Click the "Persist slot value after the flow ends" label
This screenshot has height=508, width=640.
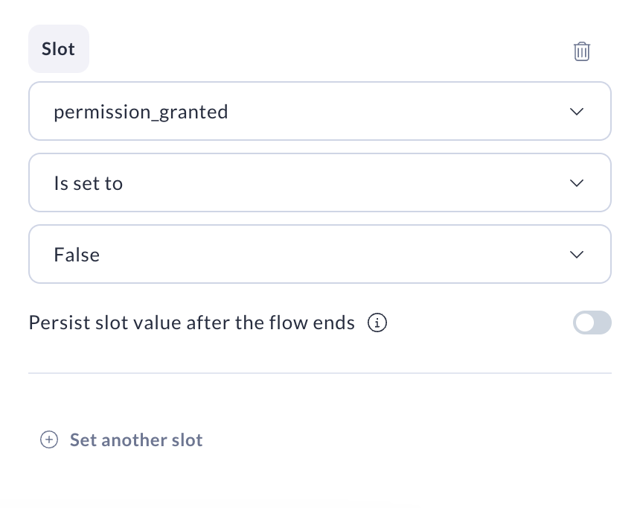pyautogui.click(x=191, y=323)
